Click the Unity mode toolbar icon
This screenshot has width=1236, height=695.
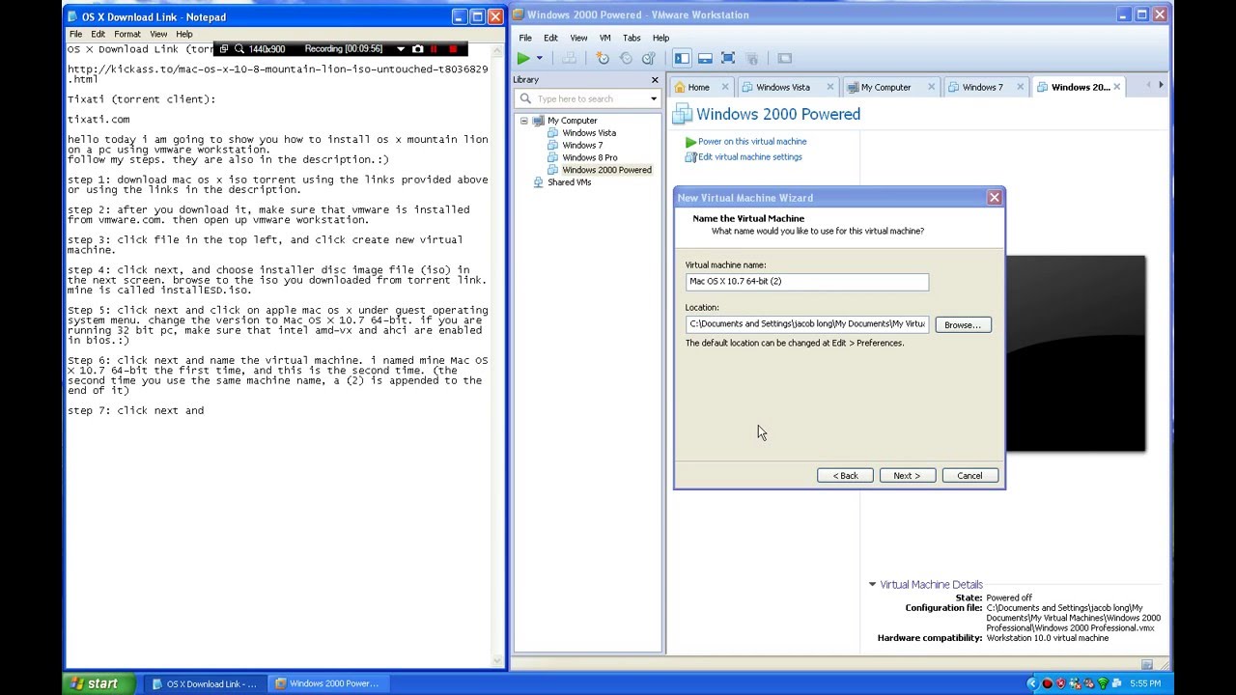(x=752, y=59)
